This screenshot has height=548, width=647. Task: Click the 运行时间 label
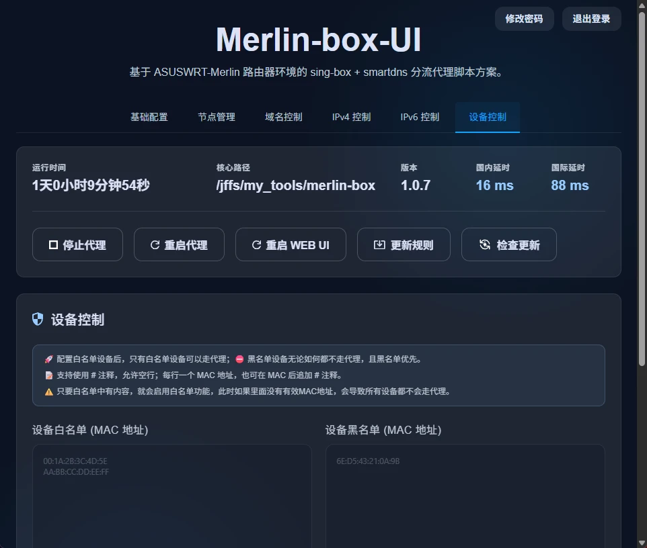pos(49,168)
